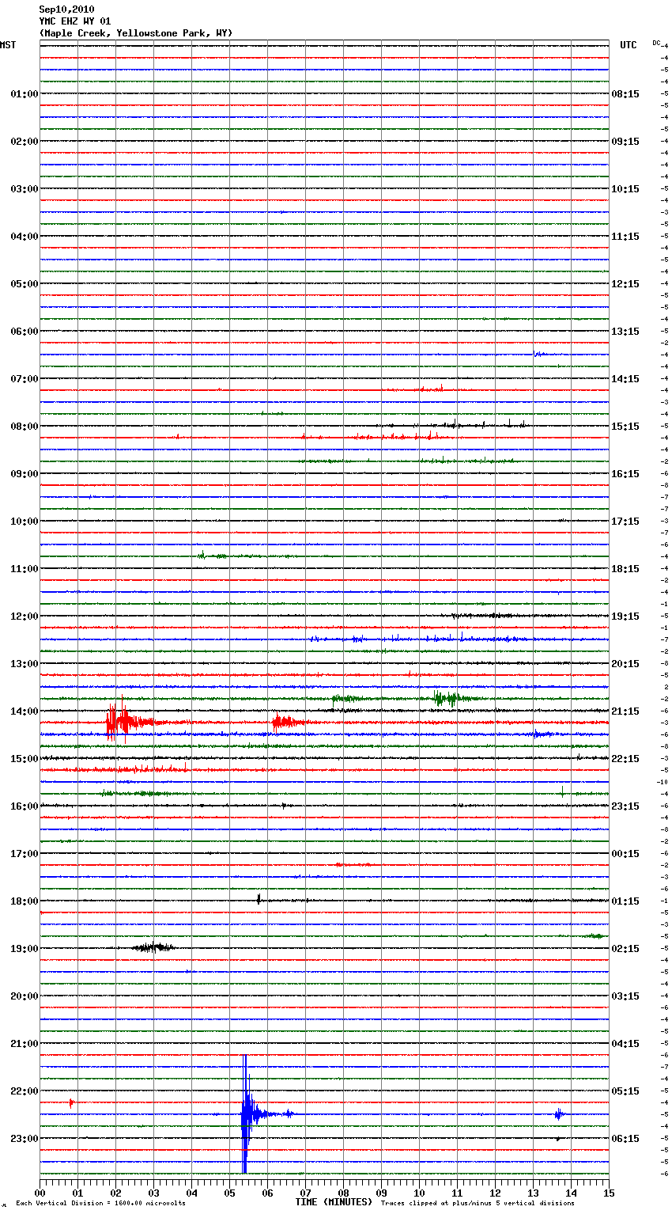Screen dimensions: 672x1214
Task: Click the 21:15 UTC time label
Action: (x=625, y=711)
